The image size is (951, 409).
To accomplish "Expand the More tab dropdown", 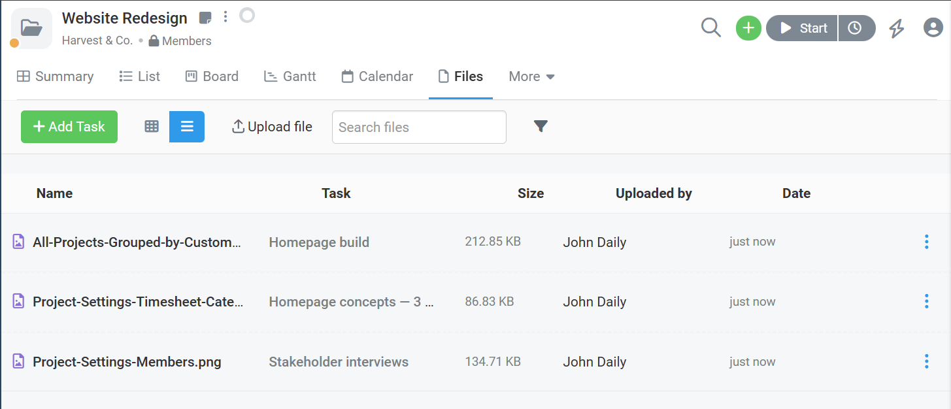I will click(532, 76).
